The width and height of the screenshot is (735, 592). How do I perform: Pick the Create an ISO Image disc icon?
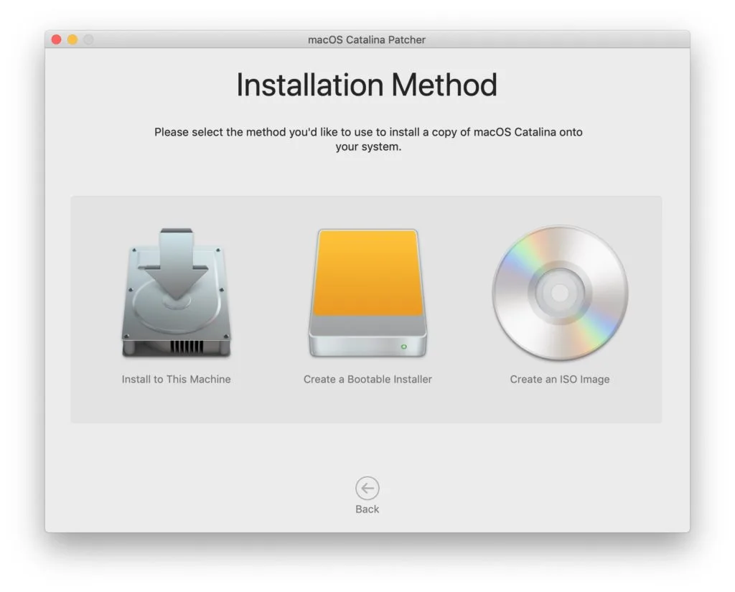tap(559, 293)
